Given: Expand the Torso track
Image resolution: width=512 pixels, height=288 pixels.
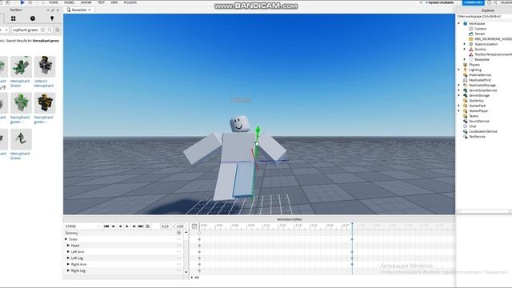Looking at the screenshot, I should 66,239.
